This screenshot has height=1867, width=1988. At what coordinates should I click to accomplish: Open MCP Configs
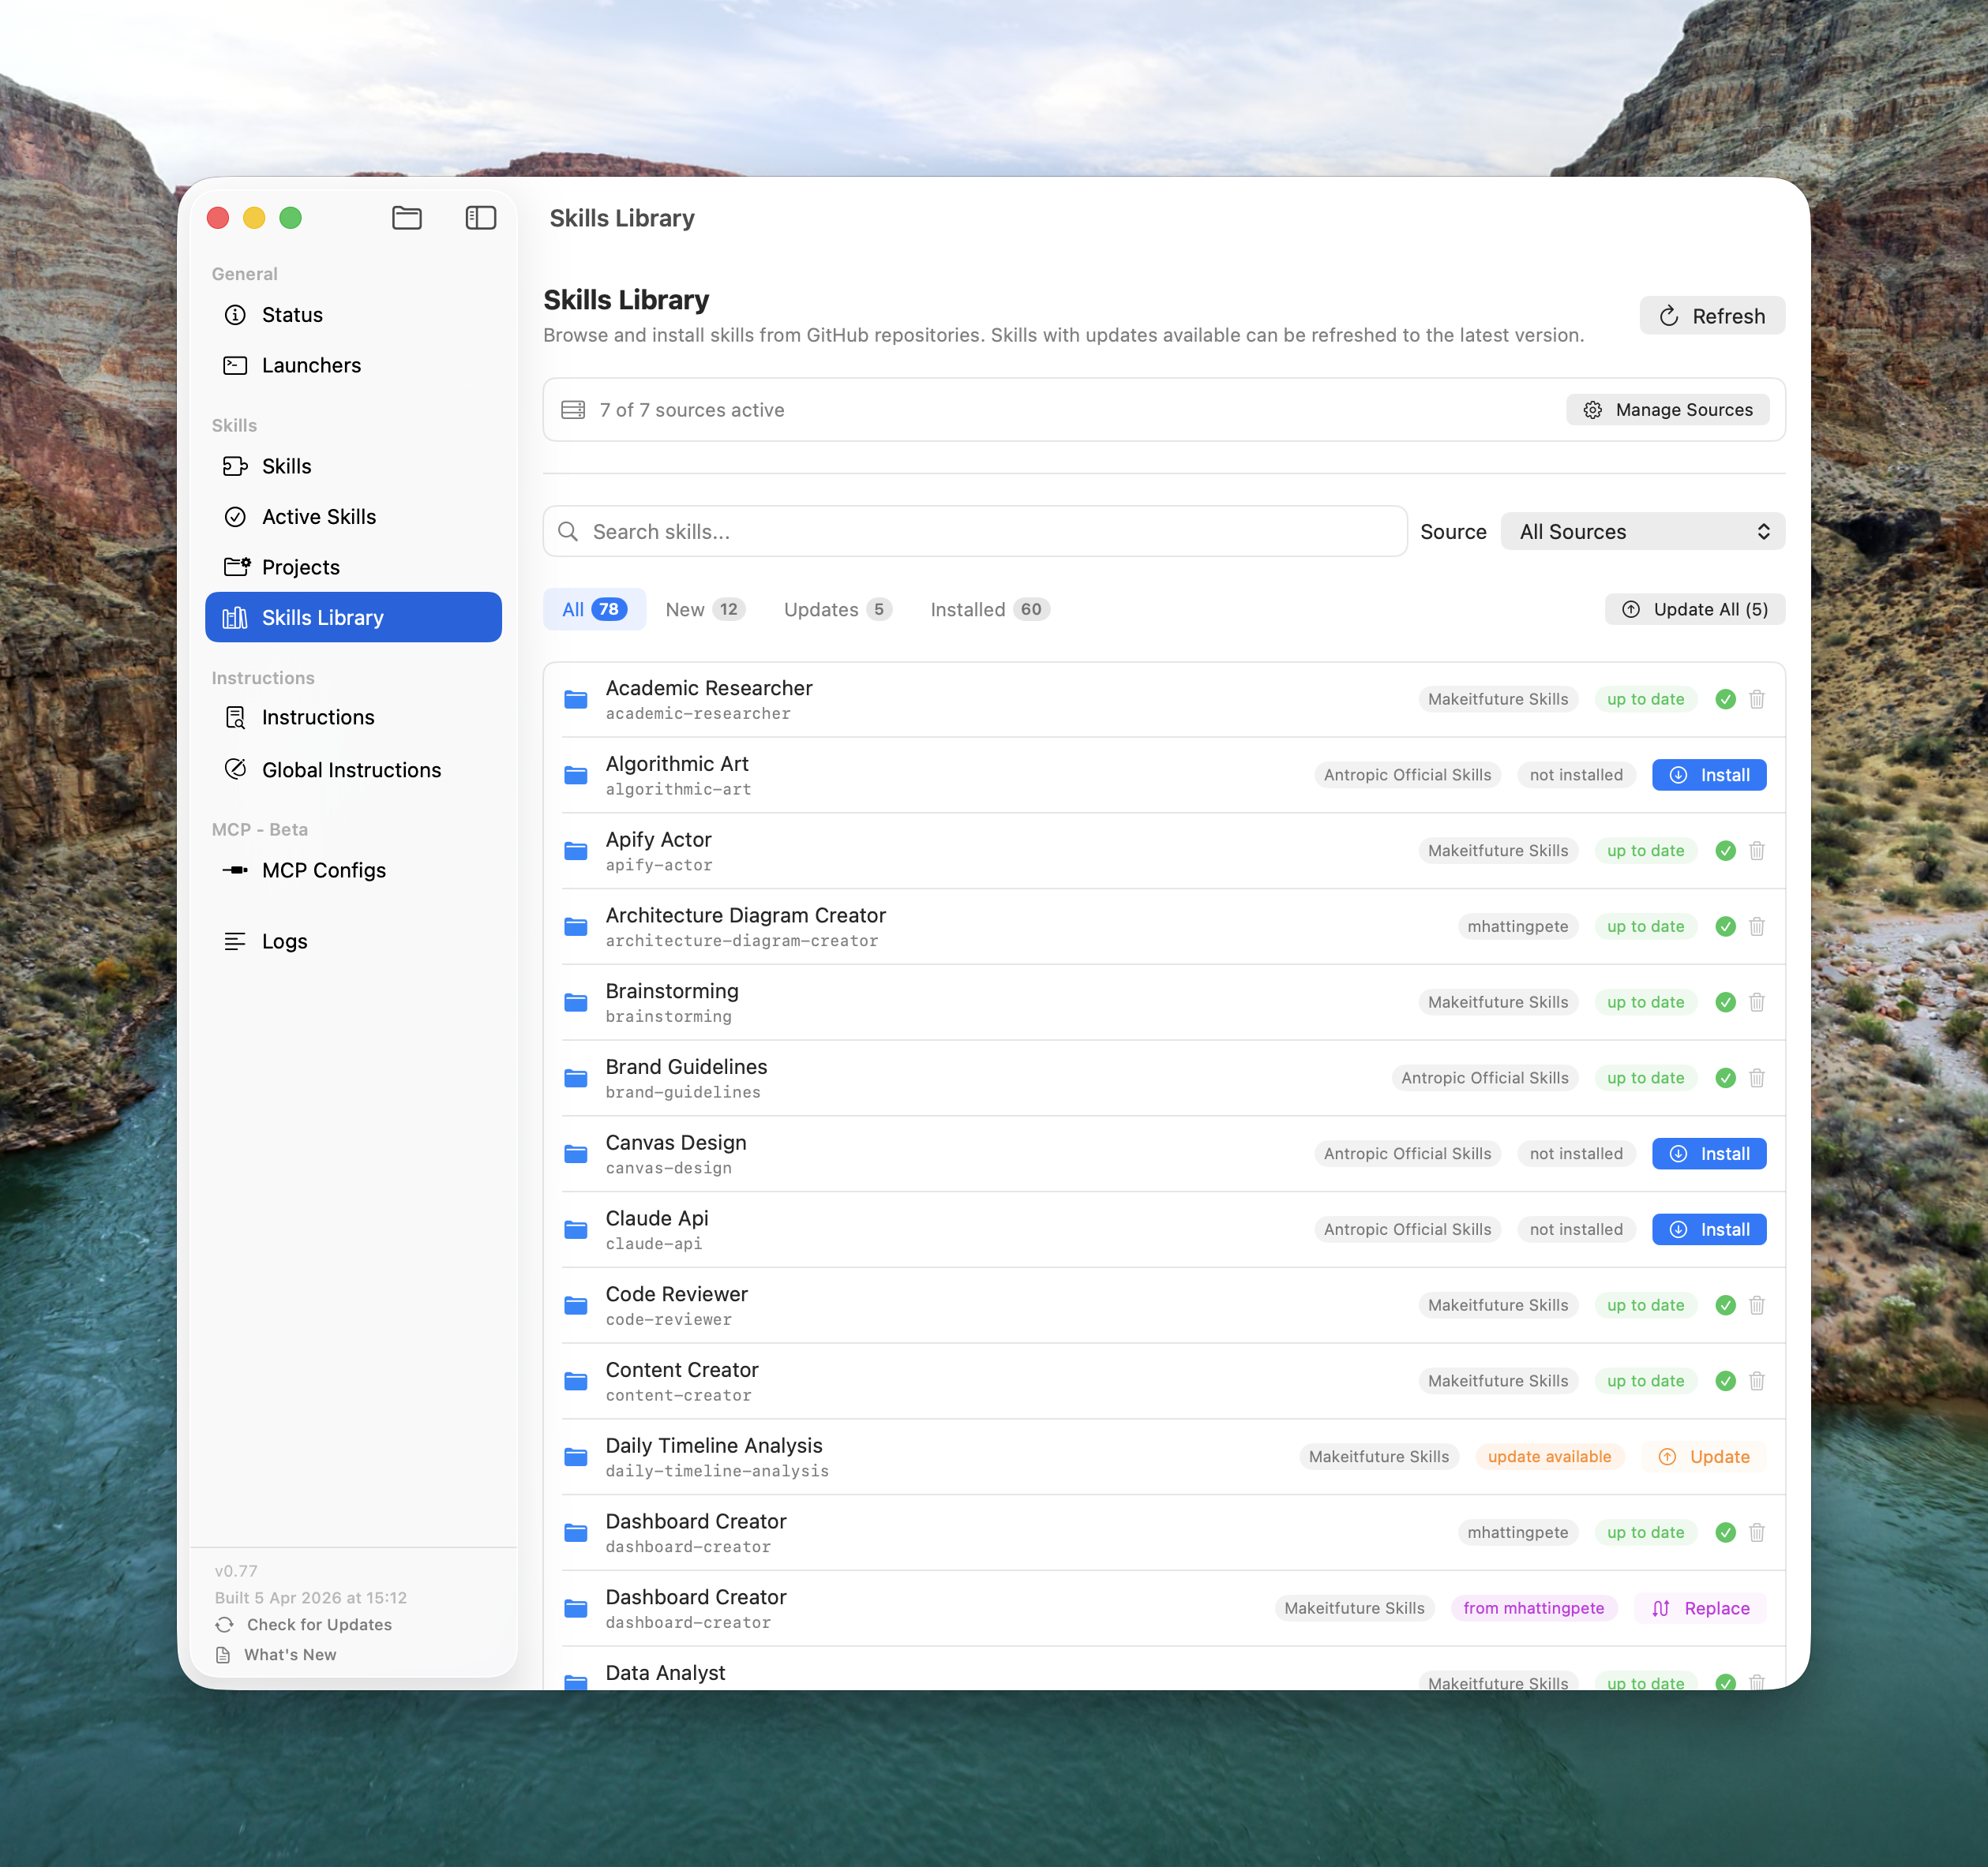click(x=323, y=870)
